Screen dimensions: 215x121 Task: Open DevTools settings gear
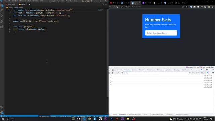[207, 70]
